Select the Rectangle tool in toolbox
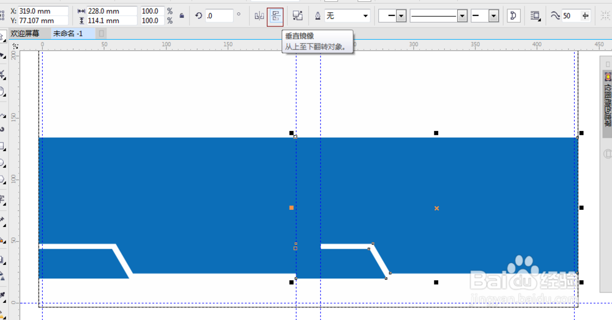This screenshot has height=320, width=612. tap(2, 146)
